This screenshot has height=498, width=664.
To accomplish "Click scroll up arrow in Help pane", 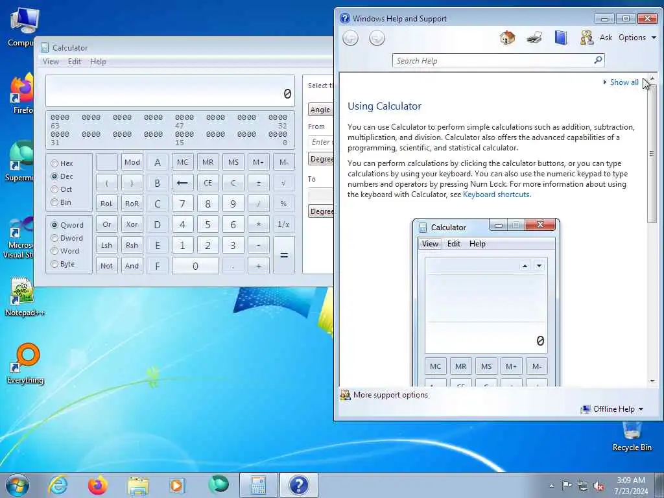I will click(652, 78).
